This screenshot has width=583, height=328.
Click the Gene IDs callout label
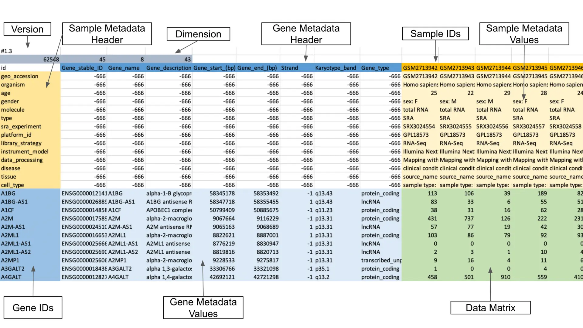point(32,308)
